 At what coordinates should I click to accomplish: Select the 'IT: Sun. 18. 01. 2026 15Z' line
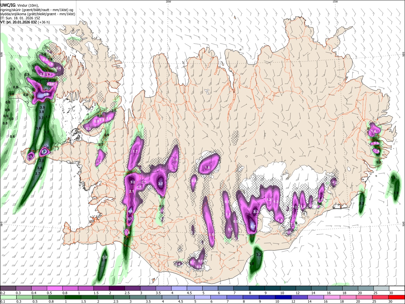pyautogui.click(x=20, y=18)
